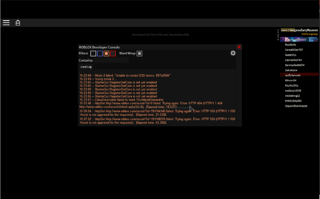Click the vertical STATS label
This screenshot has height=199, width=320.
click(278, 35)
